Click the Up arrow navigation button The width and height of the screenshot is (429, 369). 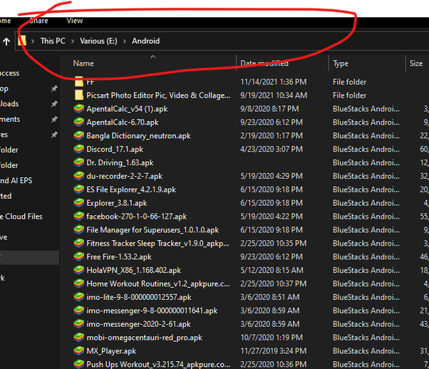pyautogui.click(x=6, y=41)
